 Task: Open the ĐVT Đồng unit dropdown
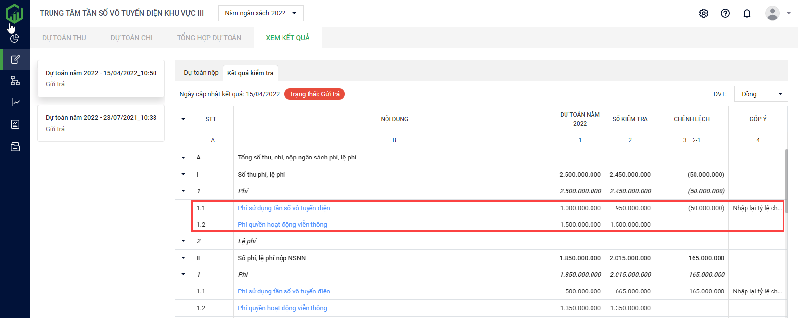click(761, 94)
